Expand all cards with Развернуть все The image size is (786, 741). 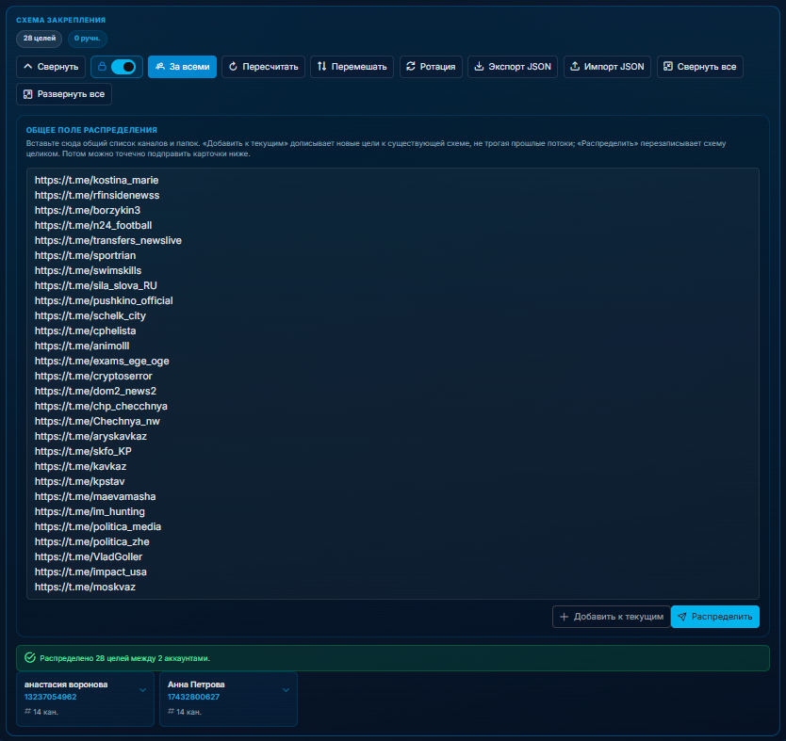[x=64, y=94]
